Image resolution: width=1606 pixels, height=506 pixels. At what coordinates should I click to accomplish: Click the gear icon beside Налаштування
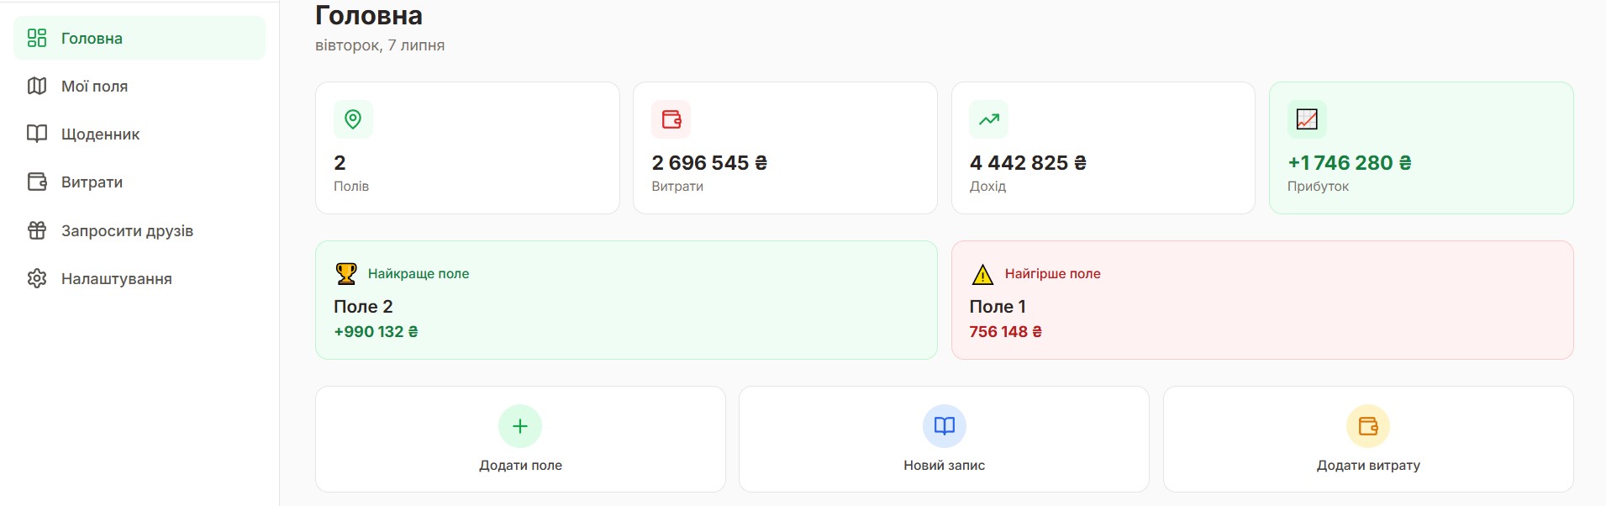pyautogui.click(x=37, y=278)
